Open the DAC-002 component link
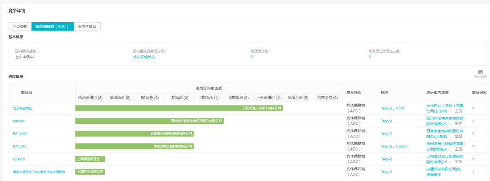 click(x=20, y=147)
